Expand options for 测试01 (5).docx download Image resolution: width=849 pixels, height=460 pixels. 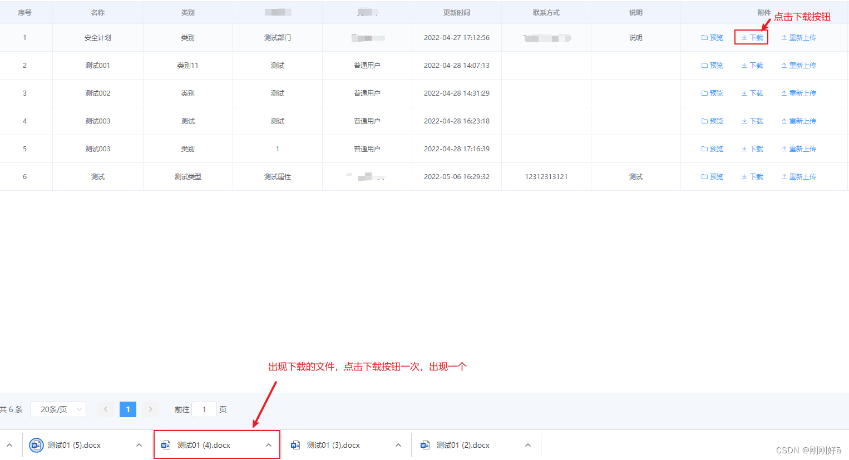point(139,445)
